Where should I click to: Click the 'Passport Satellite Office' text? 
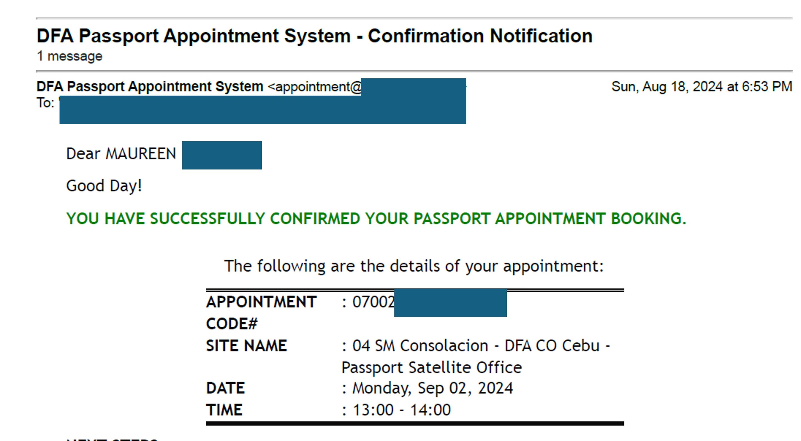click(432, 368)
